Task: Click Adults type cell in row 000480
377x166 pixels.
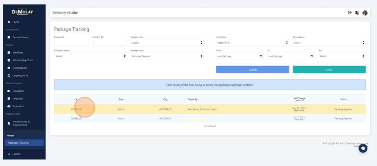Action: (121, 118)
